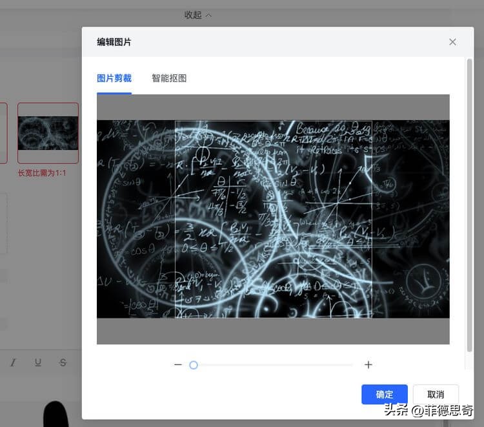Click the strikethrough formatting icon
Viewport: 484px width, 427px height.
[63, 362]
